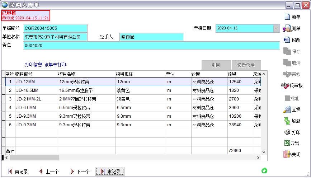Click the 保存 save icon
The image size is (311, 178).
[287, 51]
